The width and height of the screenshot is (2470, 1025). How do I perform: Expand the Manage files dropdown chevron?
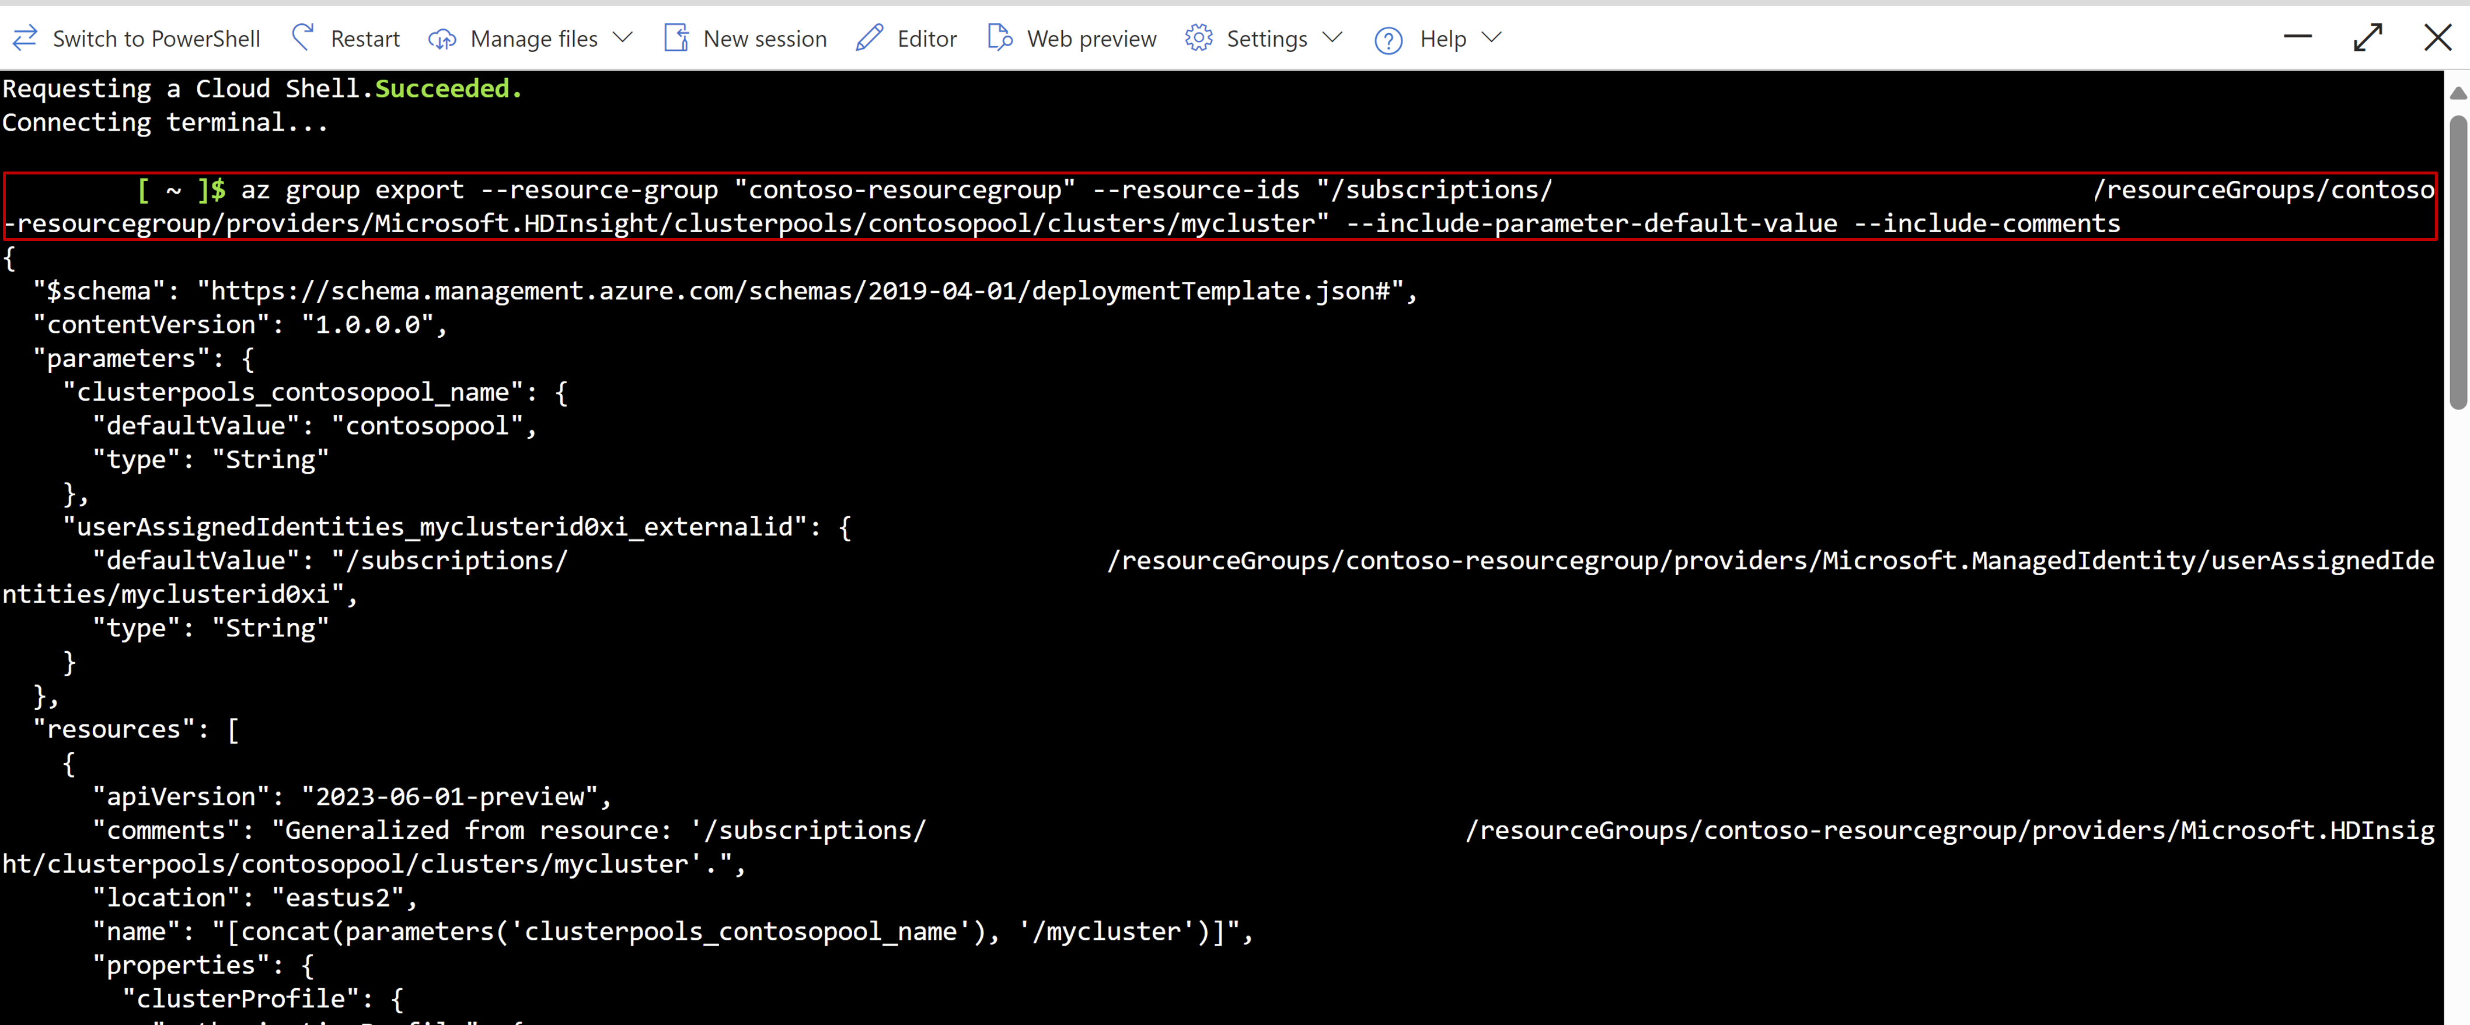[623, 39]
